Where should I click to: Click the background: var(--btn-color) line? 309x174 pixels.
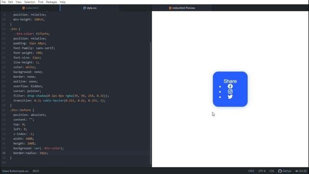(x=39, y=148)
